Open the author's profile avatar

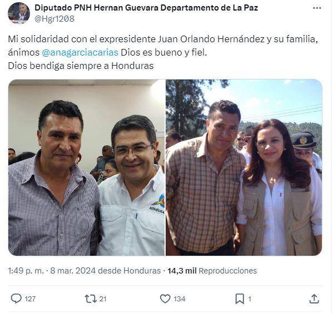19,13
